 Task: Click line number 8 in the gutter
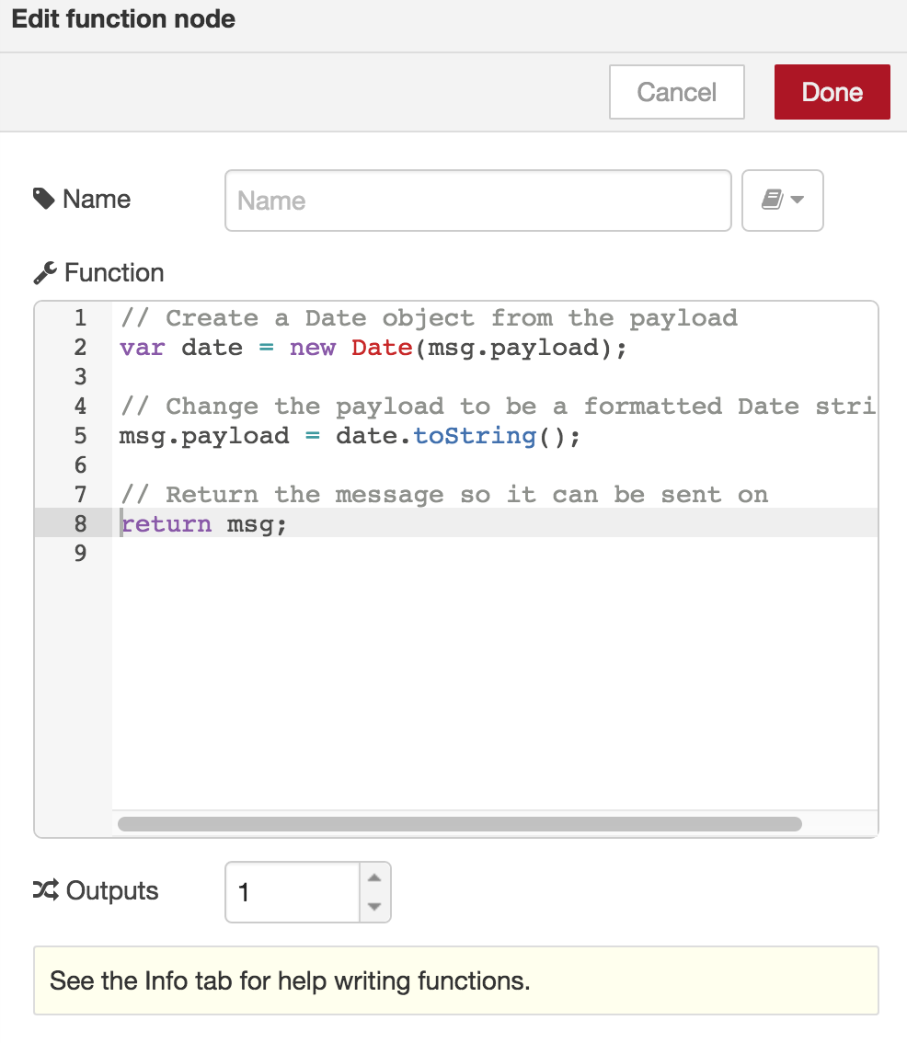pyautogui.click(x=81, y=523)
